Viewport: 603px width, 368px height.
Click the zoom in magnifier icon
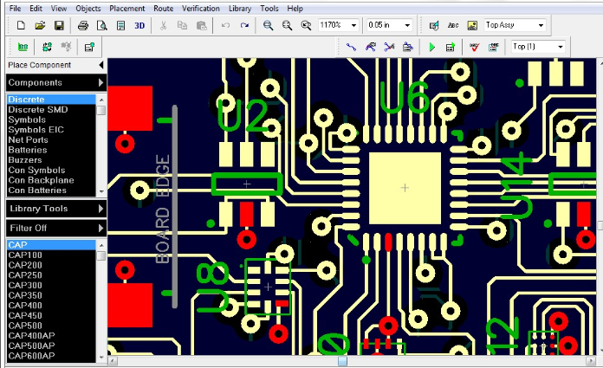(269, 26)
